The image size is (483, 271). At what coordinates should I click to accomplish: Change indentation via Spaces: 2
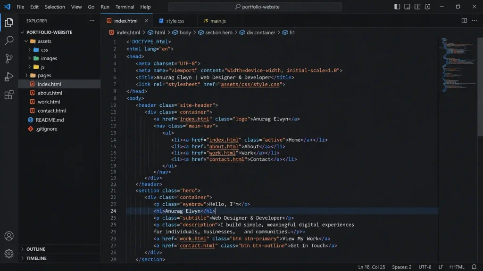(x=401, y=267)
